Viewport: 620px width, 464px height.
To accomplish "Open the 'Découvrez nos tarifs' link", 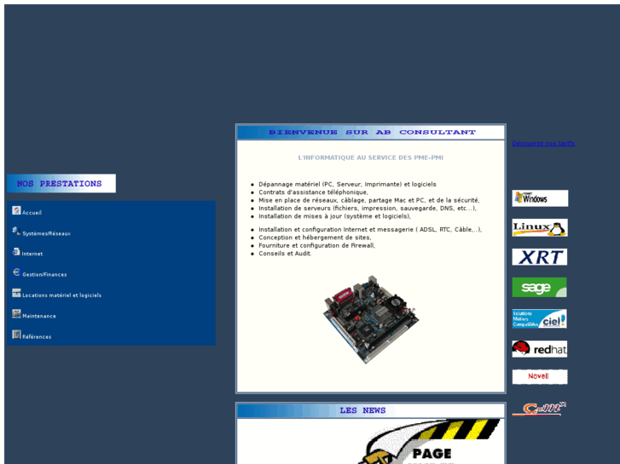I will (x=543, y=143).
